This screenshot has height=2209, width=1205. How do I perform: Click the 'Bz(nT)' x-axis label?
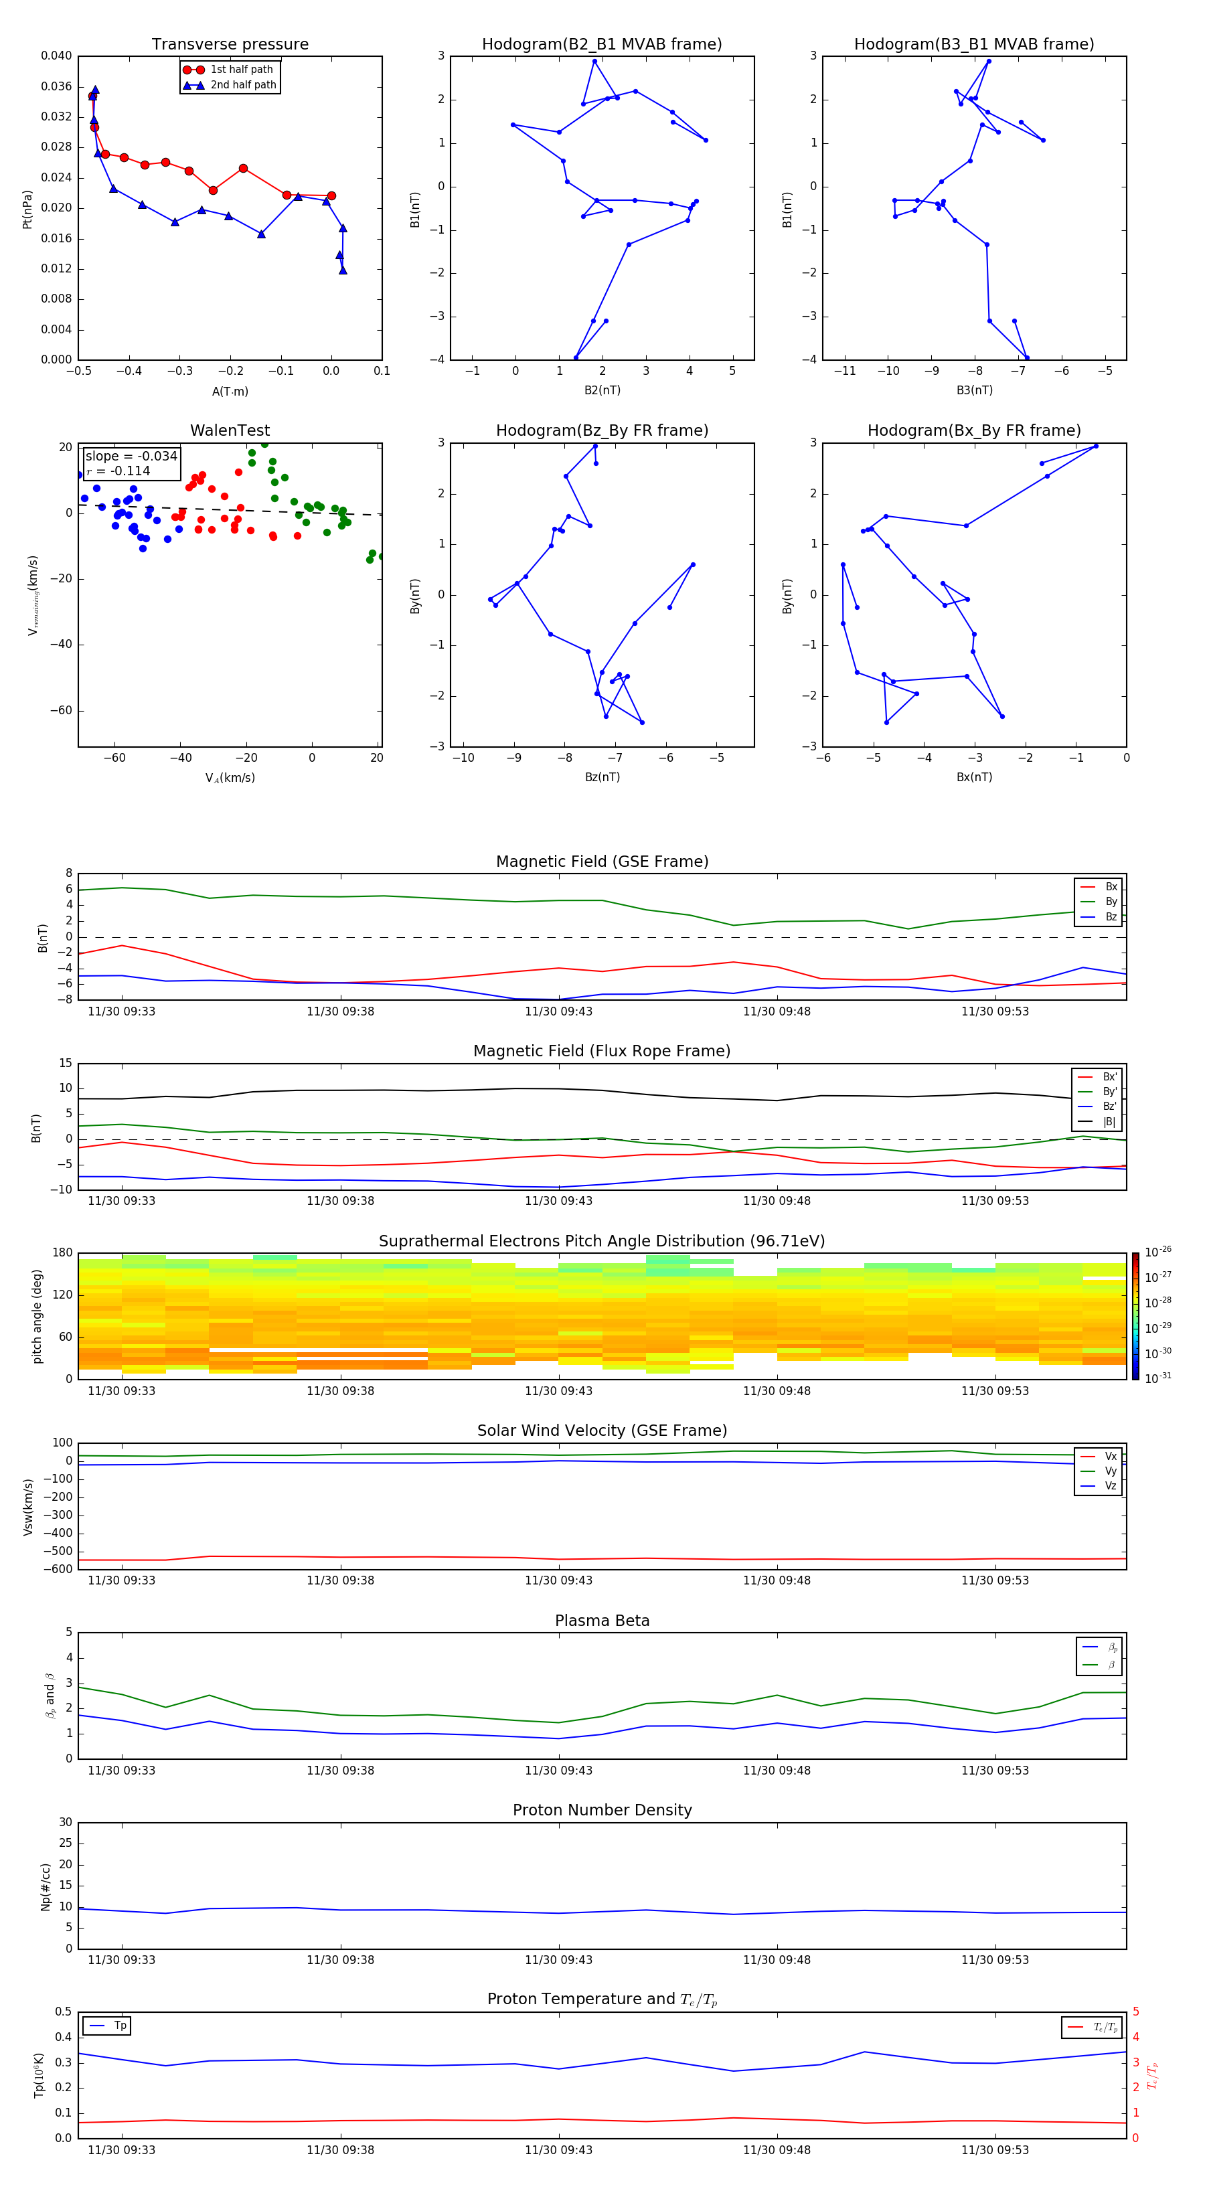(602, 777)
